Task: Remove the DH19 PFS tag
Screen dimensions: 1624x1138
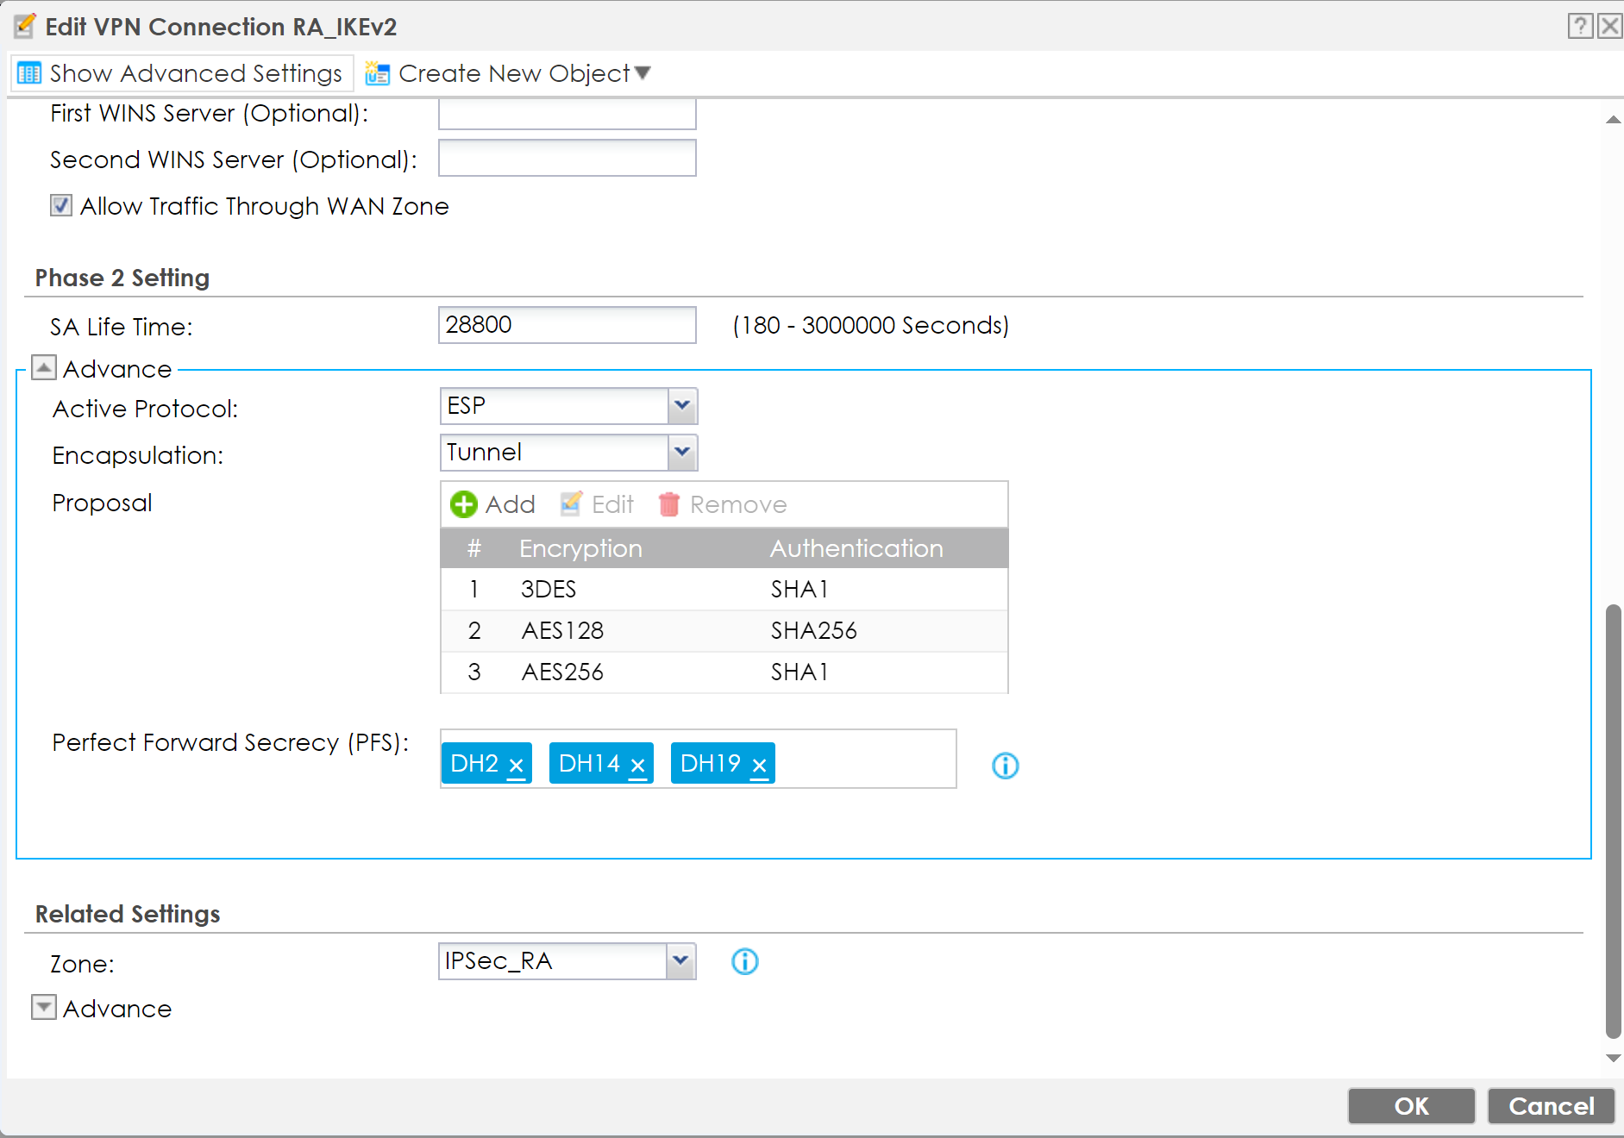Action: [760, 765]
